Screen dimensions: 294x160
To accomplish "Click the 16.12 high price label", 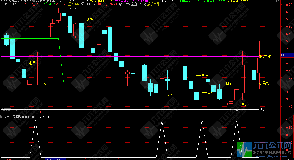I will (x=72, y=9).
